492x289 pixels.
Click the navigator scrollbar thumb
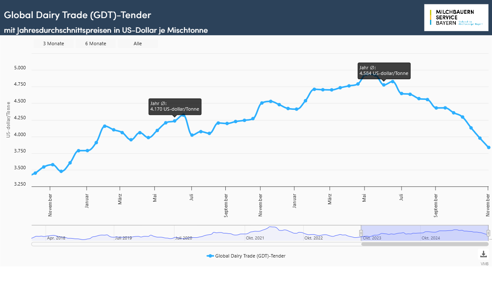424,244
